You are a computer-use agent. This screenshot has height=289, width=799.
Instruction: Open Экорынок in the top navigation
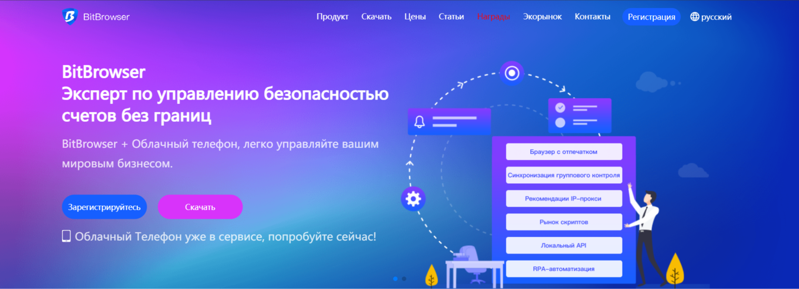pos(542,17)
